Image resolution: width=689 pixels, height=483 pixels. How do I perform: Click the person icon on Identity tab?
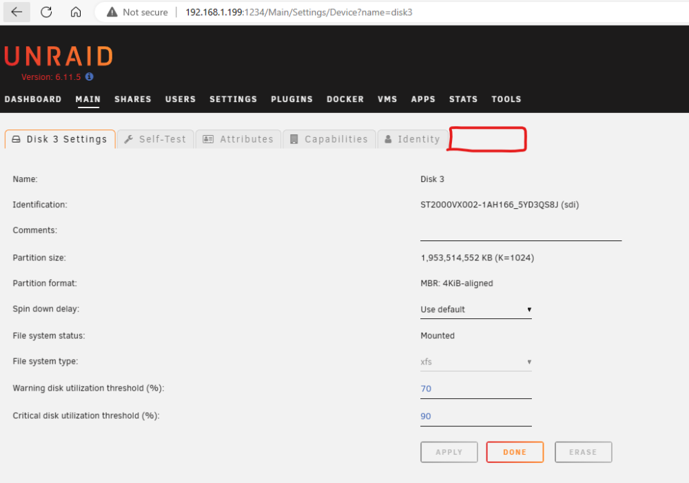[388, 139]
